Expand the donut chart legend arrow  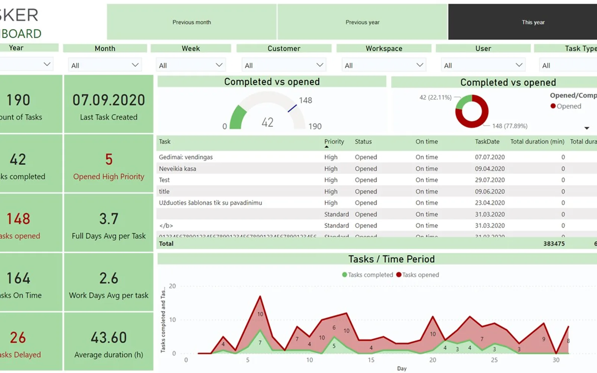tap(587, 128)
